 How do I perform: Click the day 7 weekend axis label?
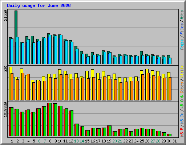45,141
